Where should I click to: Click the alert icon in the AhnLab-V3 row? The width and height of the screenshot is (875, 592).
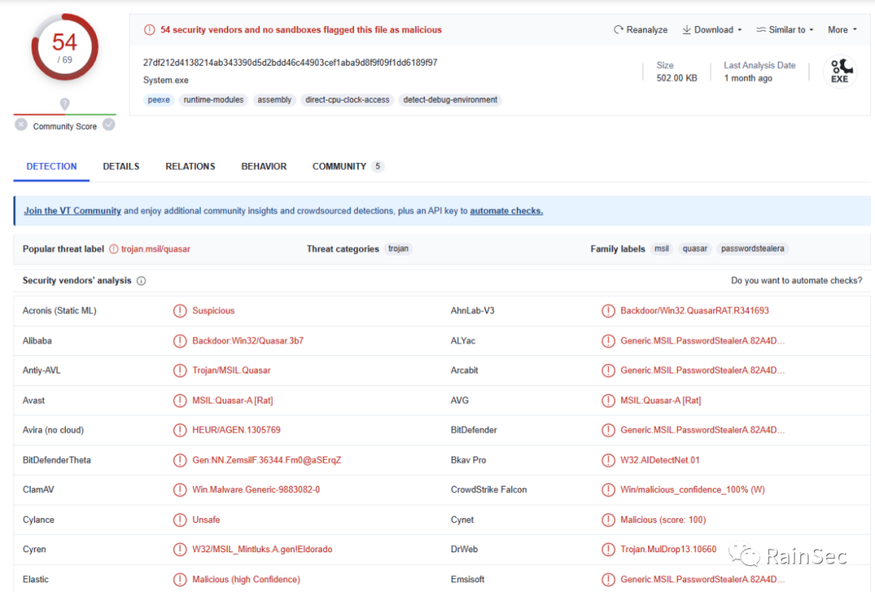608,311
